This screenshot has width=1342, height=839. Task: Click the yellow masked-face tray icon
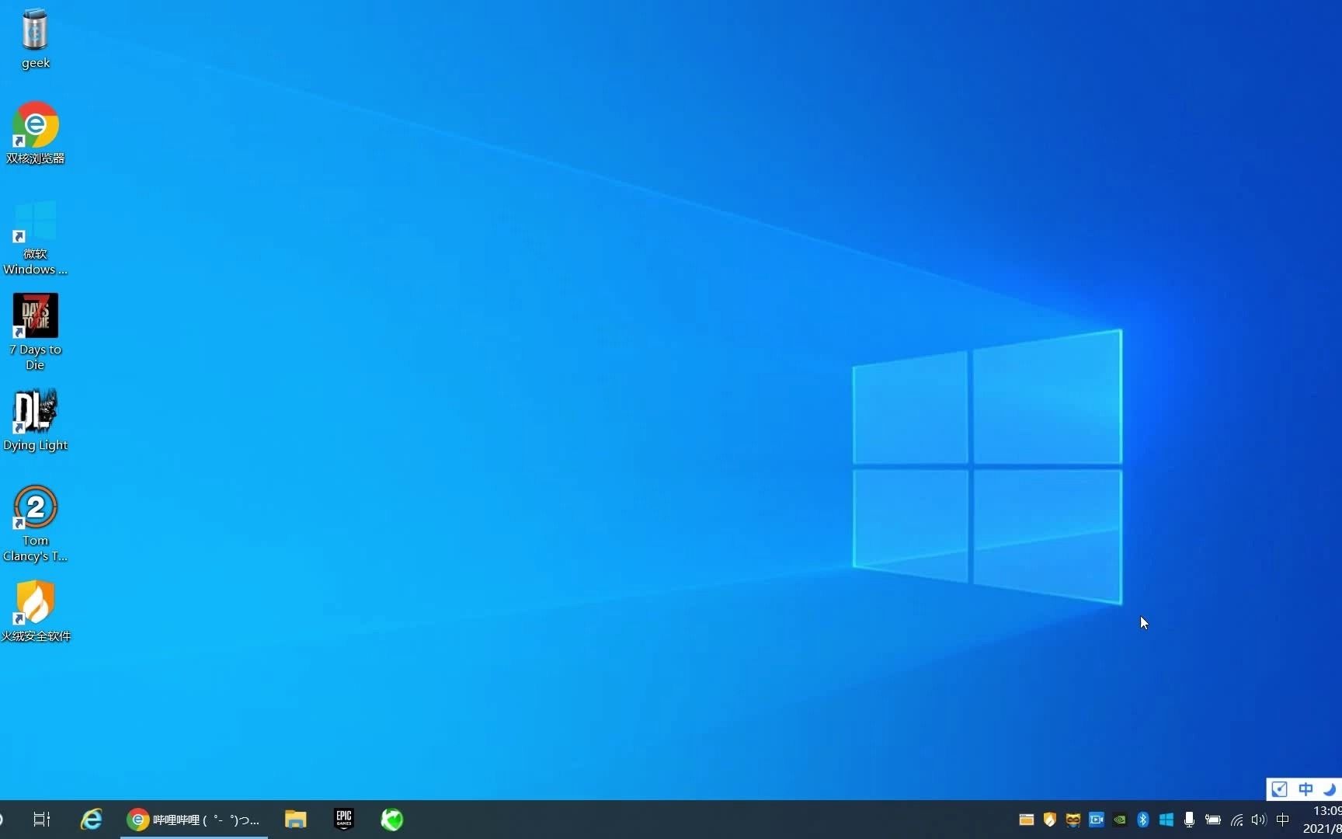coord(1073,820)
